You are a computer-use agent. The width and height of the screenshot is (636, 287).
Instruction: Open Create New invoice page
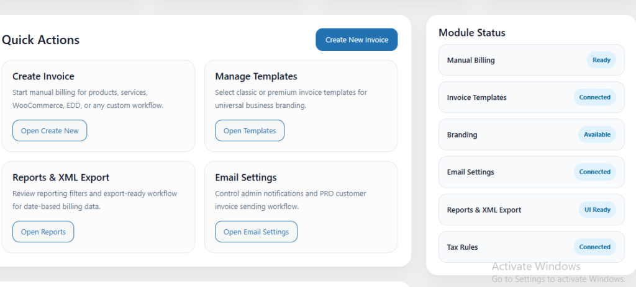click(50, 130)
